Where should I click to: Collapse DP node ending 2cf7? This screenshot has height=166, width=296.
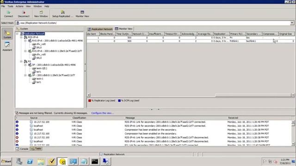(x=25, y=75)
